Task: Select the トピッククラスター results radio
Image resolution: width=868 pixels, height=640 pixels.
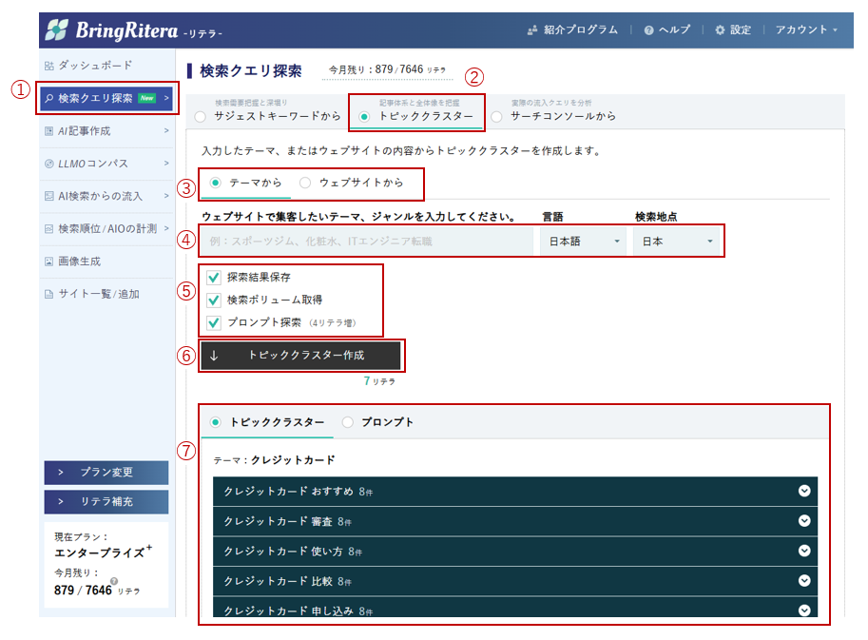Action: coord(216,422)
